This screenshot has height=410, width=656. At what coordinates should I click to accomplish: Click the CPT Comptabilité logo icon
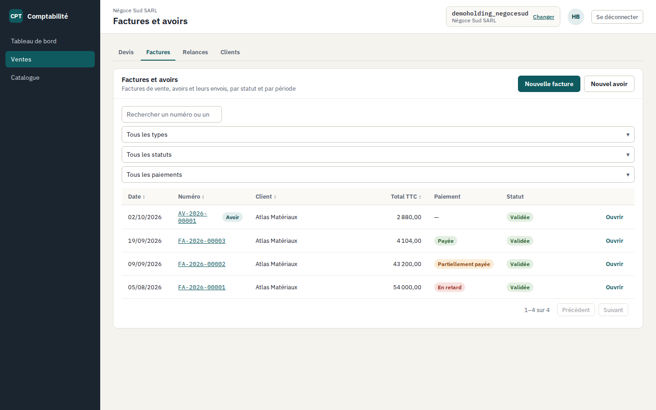pyautogui.click(x=16, y=16)
